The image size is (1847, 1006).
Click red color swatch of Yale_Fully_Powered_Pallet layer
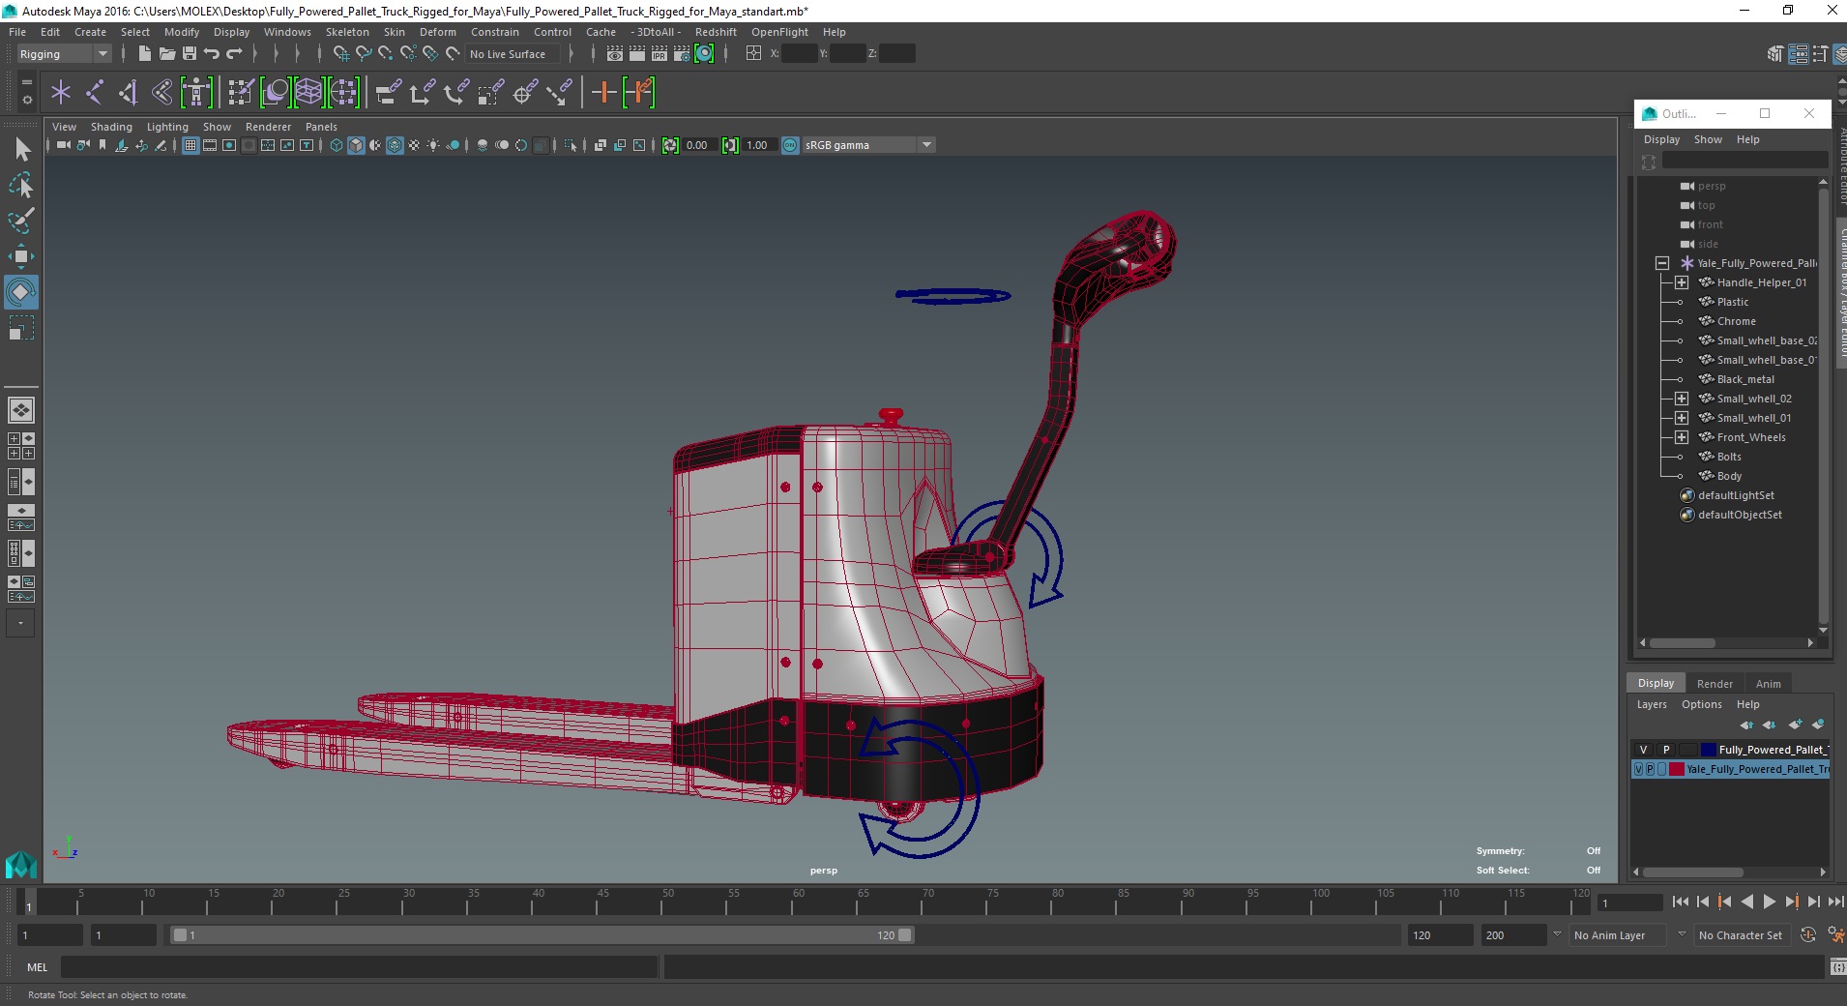pyautogui.click(x=1677, y=769)
